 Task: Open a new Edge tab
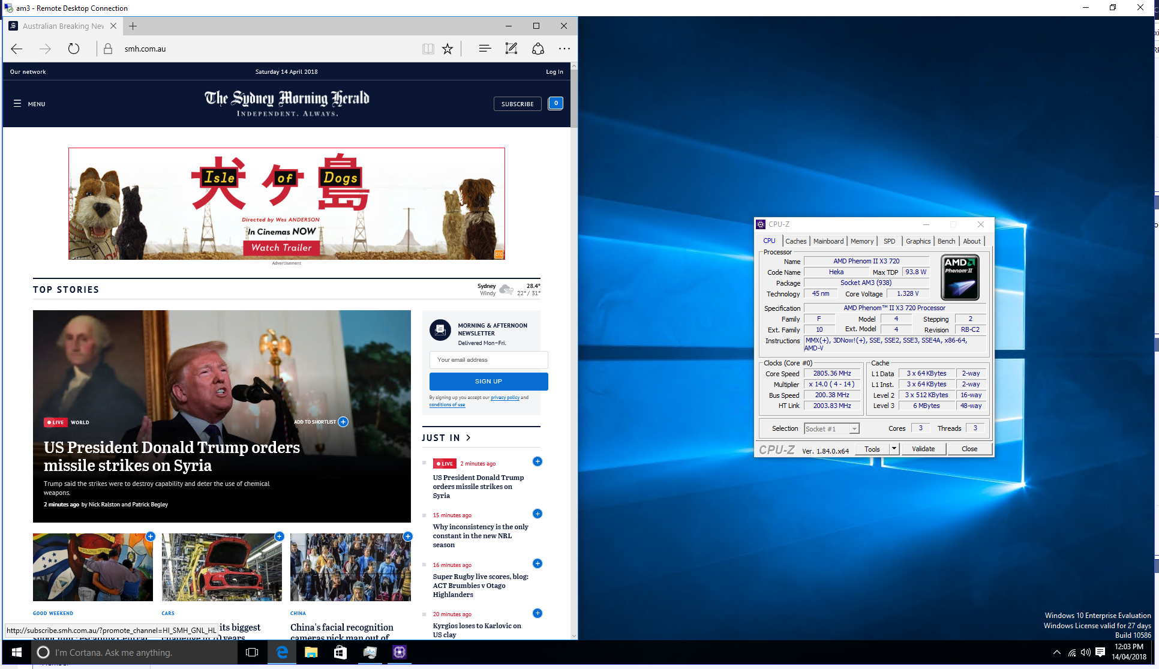click(133, 26)
